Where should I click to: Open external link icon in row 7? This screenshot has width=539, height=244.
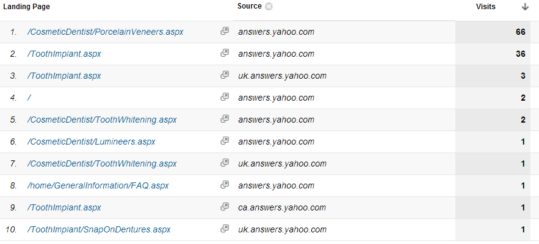pos(225,163)
